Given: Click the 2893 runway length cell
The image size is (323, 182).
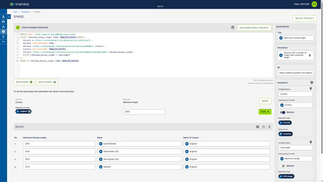Looking at the screenshot, I should coord(59,144).
